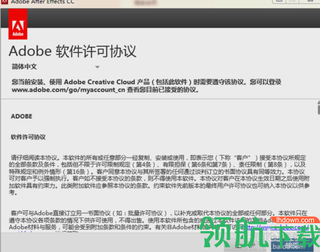Click the license text scrollbar thumb

click(319, 110)
